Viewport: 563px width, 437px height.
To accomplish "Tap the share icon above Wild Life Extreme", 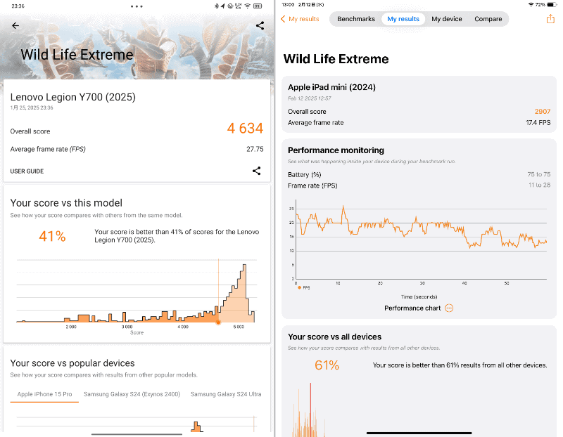I will [260, 25].
